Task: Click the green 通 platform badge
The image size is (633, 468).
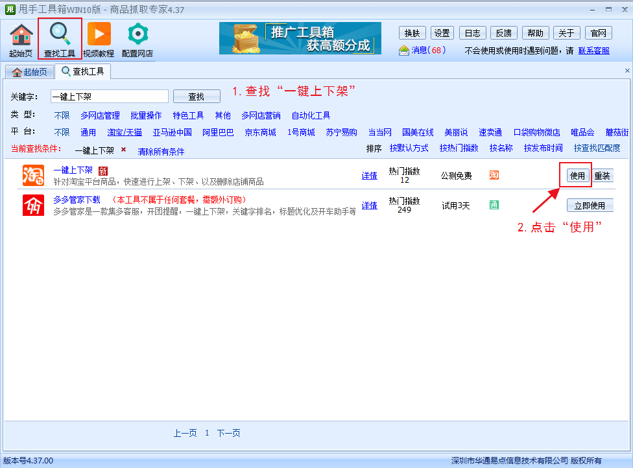Action: tap(494, 205)
